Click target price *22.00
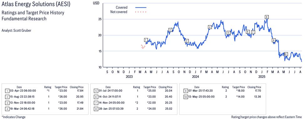305x119 pixels. coord(151,102)
